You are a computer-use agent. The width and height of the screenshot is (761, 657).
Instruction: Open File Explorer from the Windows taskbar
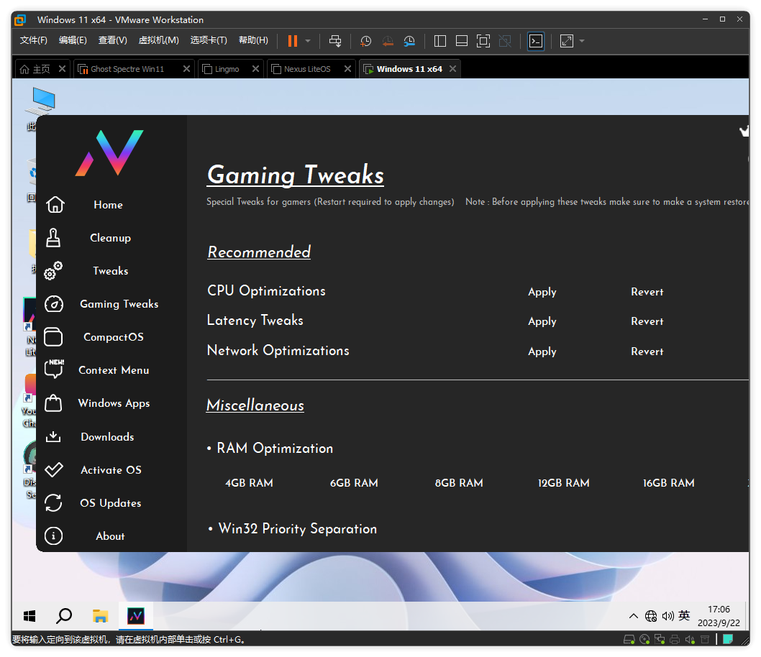coord(100,616)
